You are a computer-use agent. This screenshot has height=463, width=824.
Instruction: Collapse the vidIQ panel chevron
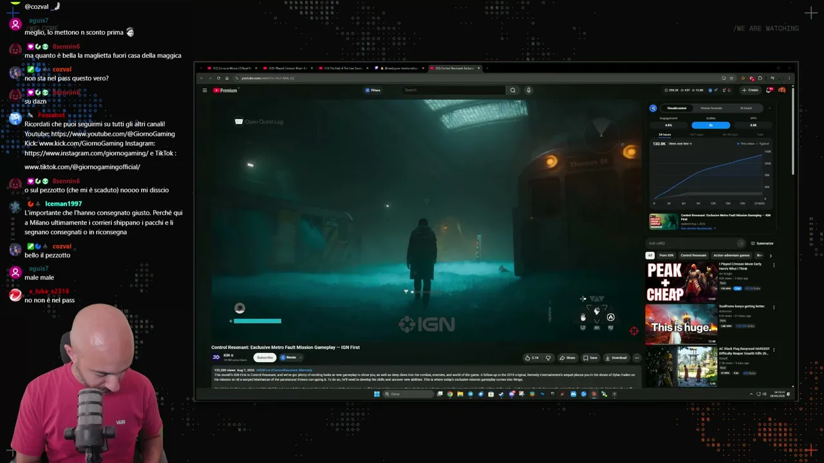769,108
